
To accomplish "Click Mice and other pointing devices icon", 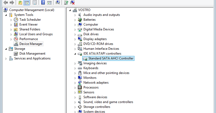I will point(80,73).
